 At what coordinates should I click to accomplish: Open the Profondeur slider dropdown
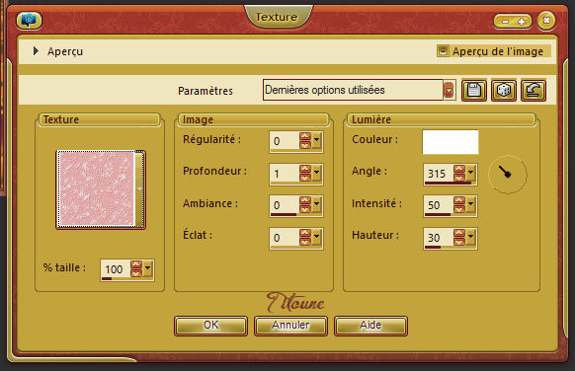coord(316,174)
